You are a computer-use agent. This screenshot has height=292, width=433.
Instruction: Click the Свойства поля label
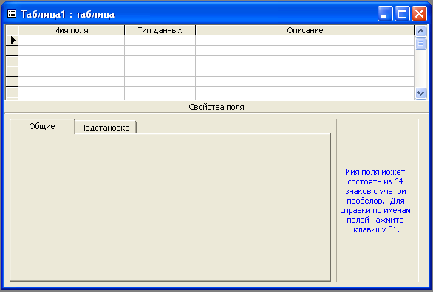point(216,107)
